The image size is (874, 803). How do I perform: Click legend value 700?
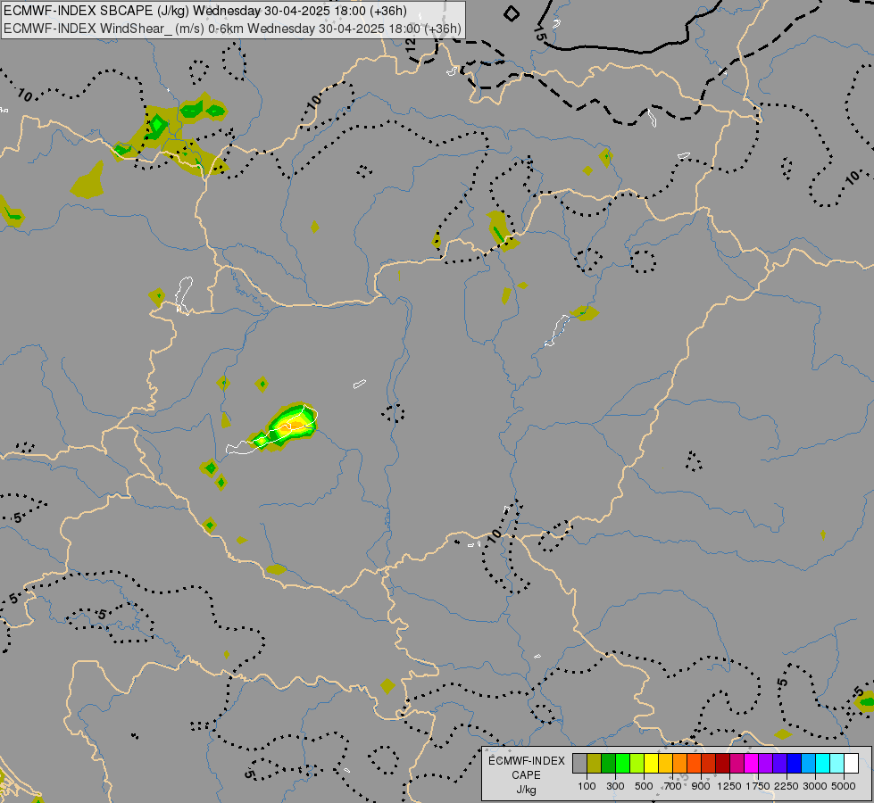pyautogui.click(x=672, y=786)
